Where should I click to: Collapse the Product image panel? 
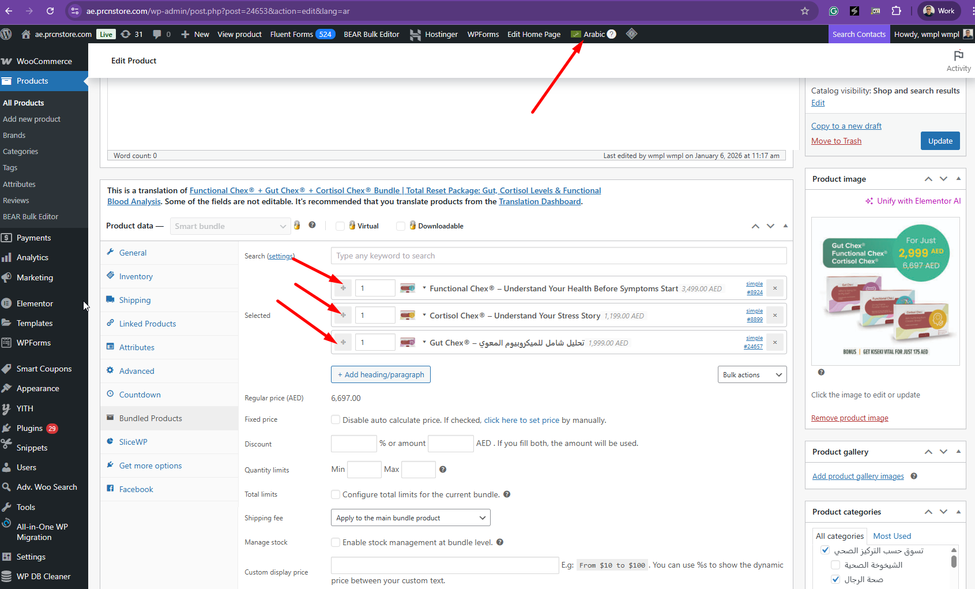pyautogui.click(x=958, y=179)
